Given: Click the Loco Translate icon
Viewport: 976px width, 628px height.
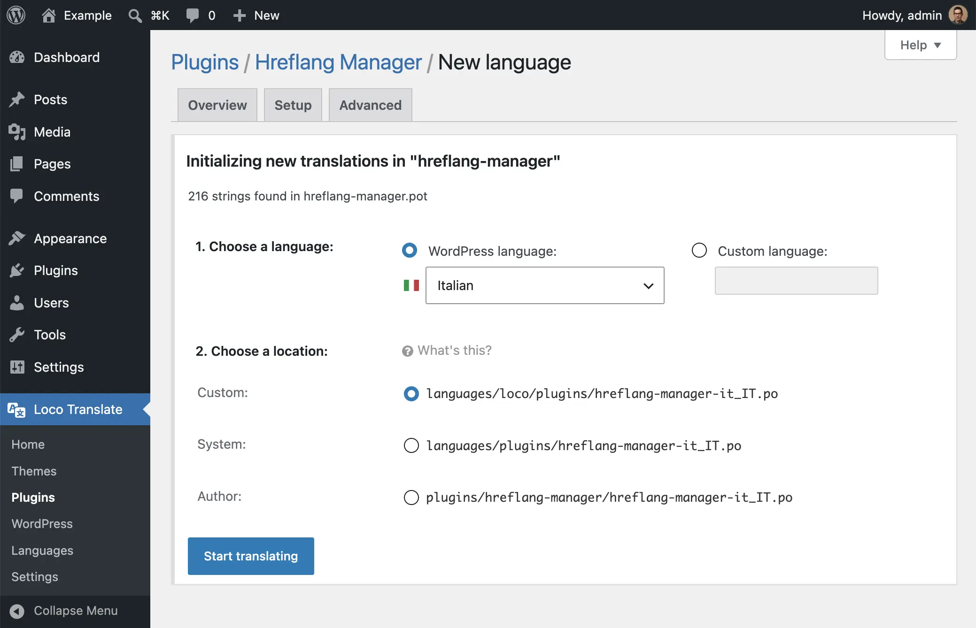Looking at the screenshot, I should pos(17,409).
